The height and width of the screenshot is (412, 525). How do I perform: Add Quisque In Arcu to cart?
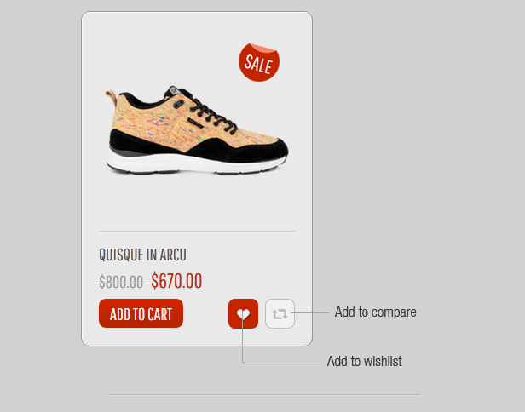[141, 313]
